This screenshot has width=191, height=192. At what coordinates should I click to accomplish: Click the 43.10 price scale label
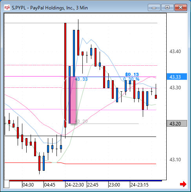pyautogui.click(x=175, y=159)
